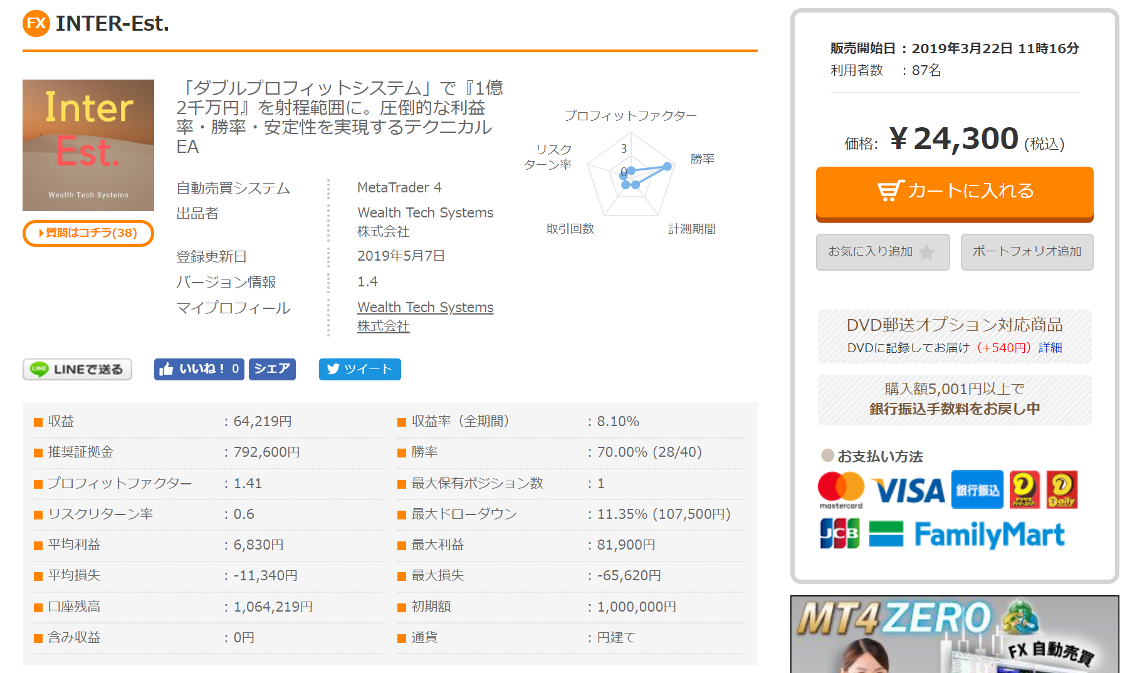The height and width of the screenshot is (673, 1147).
Task: Click the radar chart's pentagon plot
Action: [631, 175]
